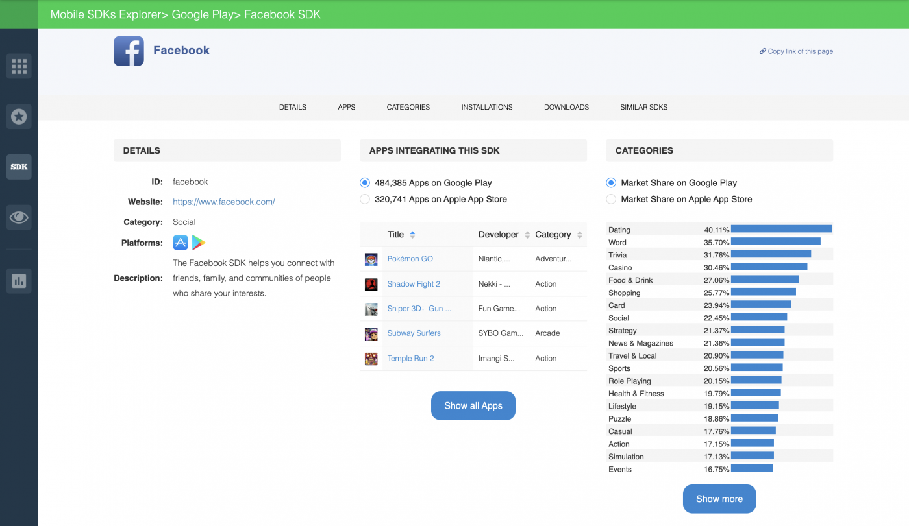
Task: Click the Events market share bar
Action: pos(752,468)
